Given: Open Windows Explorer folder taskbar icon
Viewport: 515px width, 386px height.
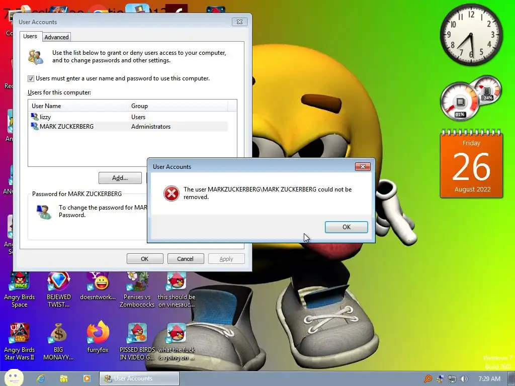Looking at the screenshot, I should 64,378.
